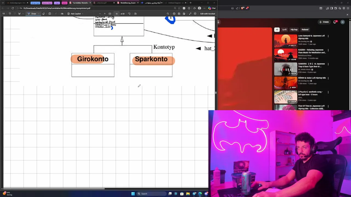Click the Edge page refresh icon
The image size is (351, 197).
pyautogui.click(x=13, y=8)
